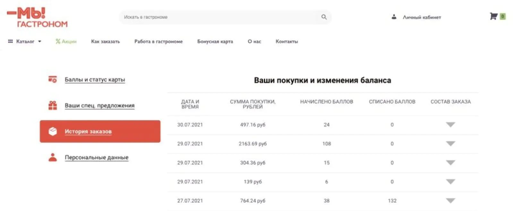Click the percent icon beside Акции

pos(58,41)
